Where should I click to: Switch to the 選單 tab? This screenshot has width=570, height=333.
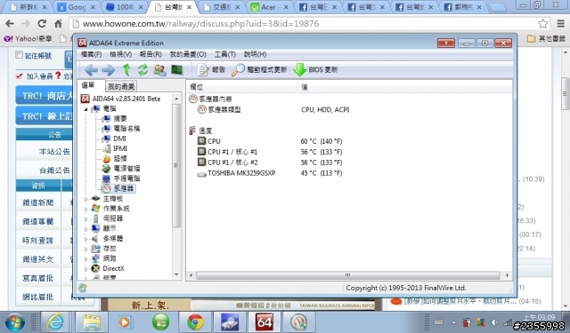[x=88, y=85]
